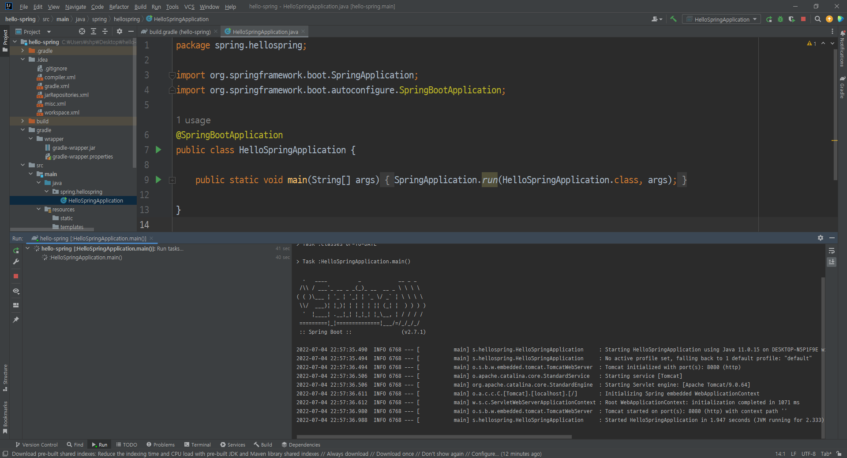Collapse the src folder
Screen dimensions: 847x458
coord(22,165)
